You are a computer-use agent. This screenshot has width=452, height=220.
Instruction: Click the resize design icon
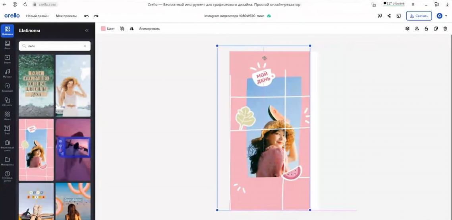point(399,16)
